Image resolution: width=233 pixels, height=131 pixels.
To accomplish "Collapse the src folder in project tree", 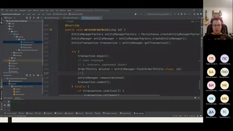I will point(7,29).
